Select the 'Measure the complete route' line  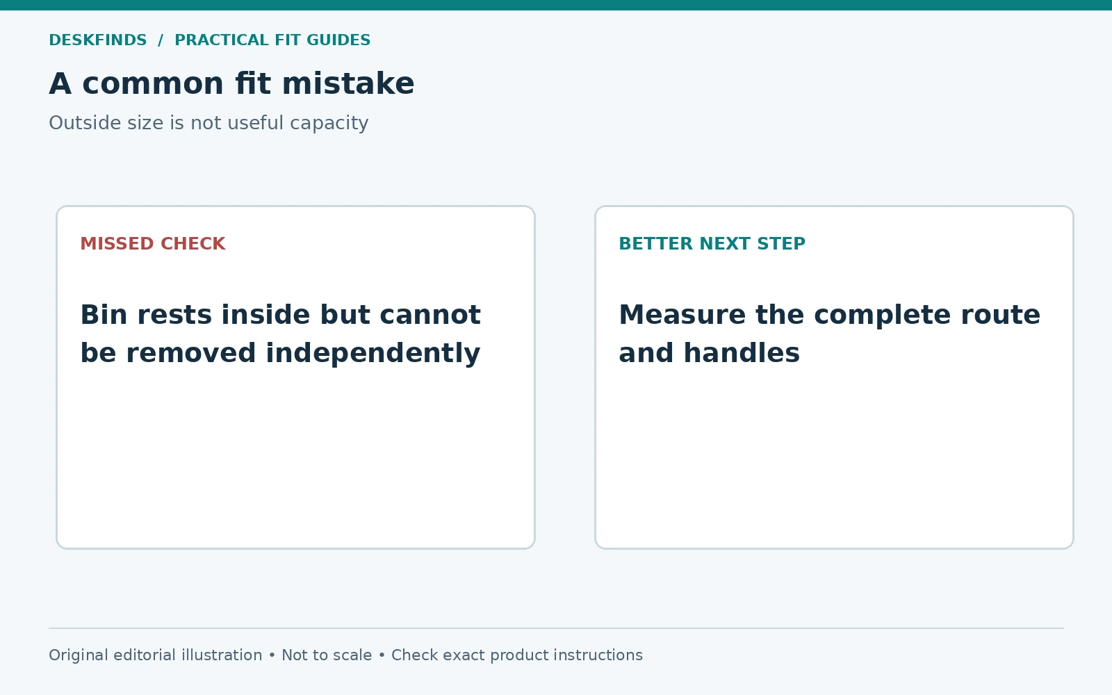click(x=830, y=315)
